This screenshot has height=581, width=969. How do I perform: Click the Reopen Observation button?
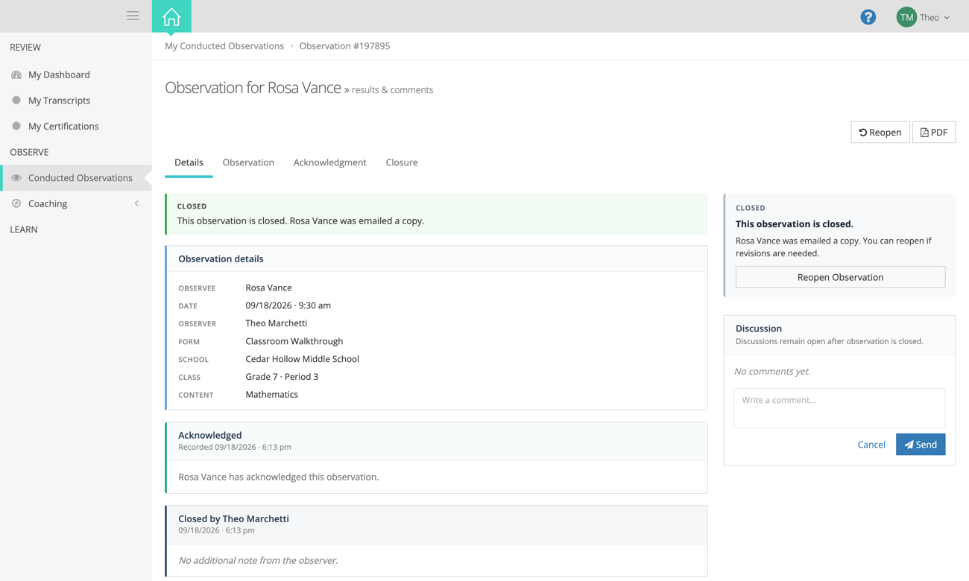pyautogui.click(x=840, y=277)
